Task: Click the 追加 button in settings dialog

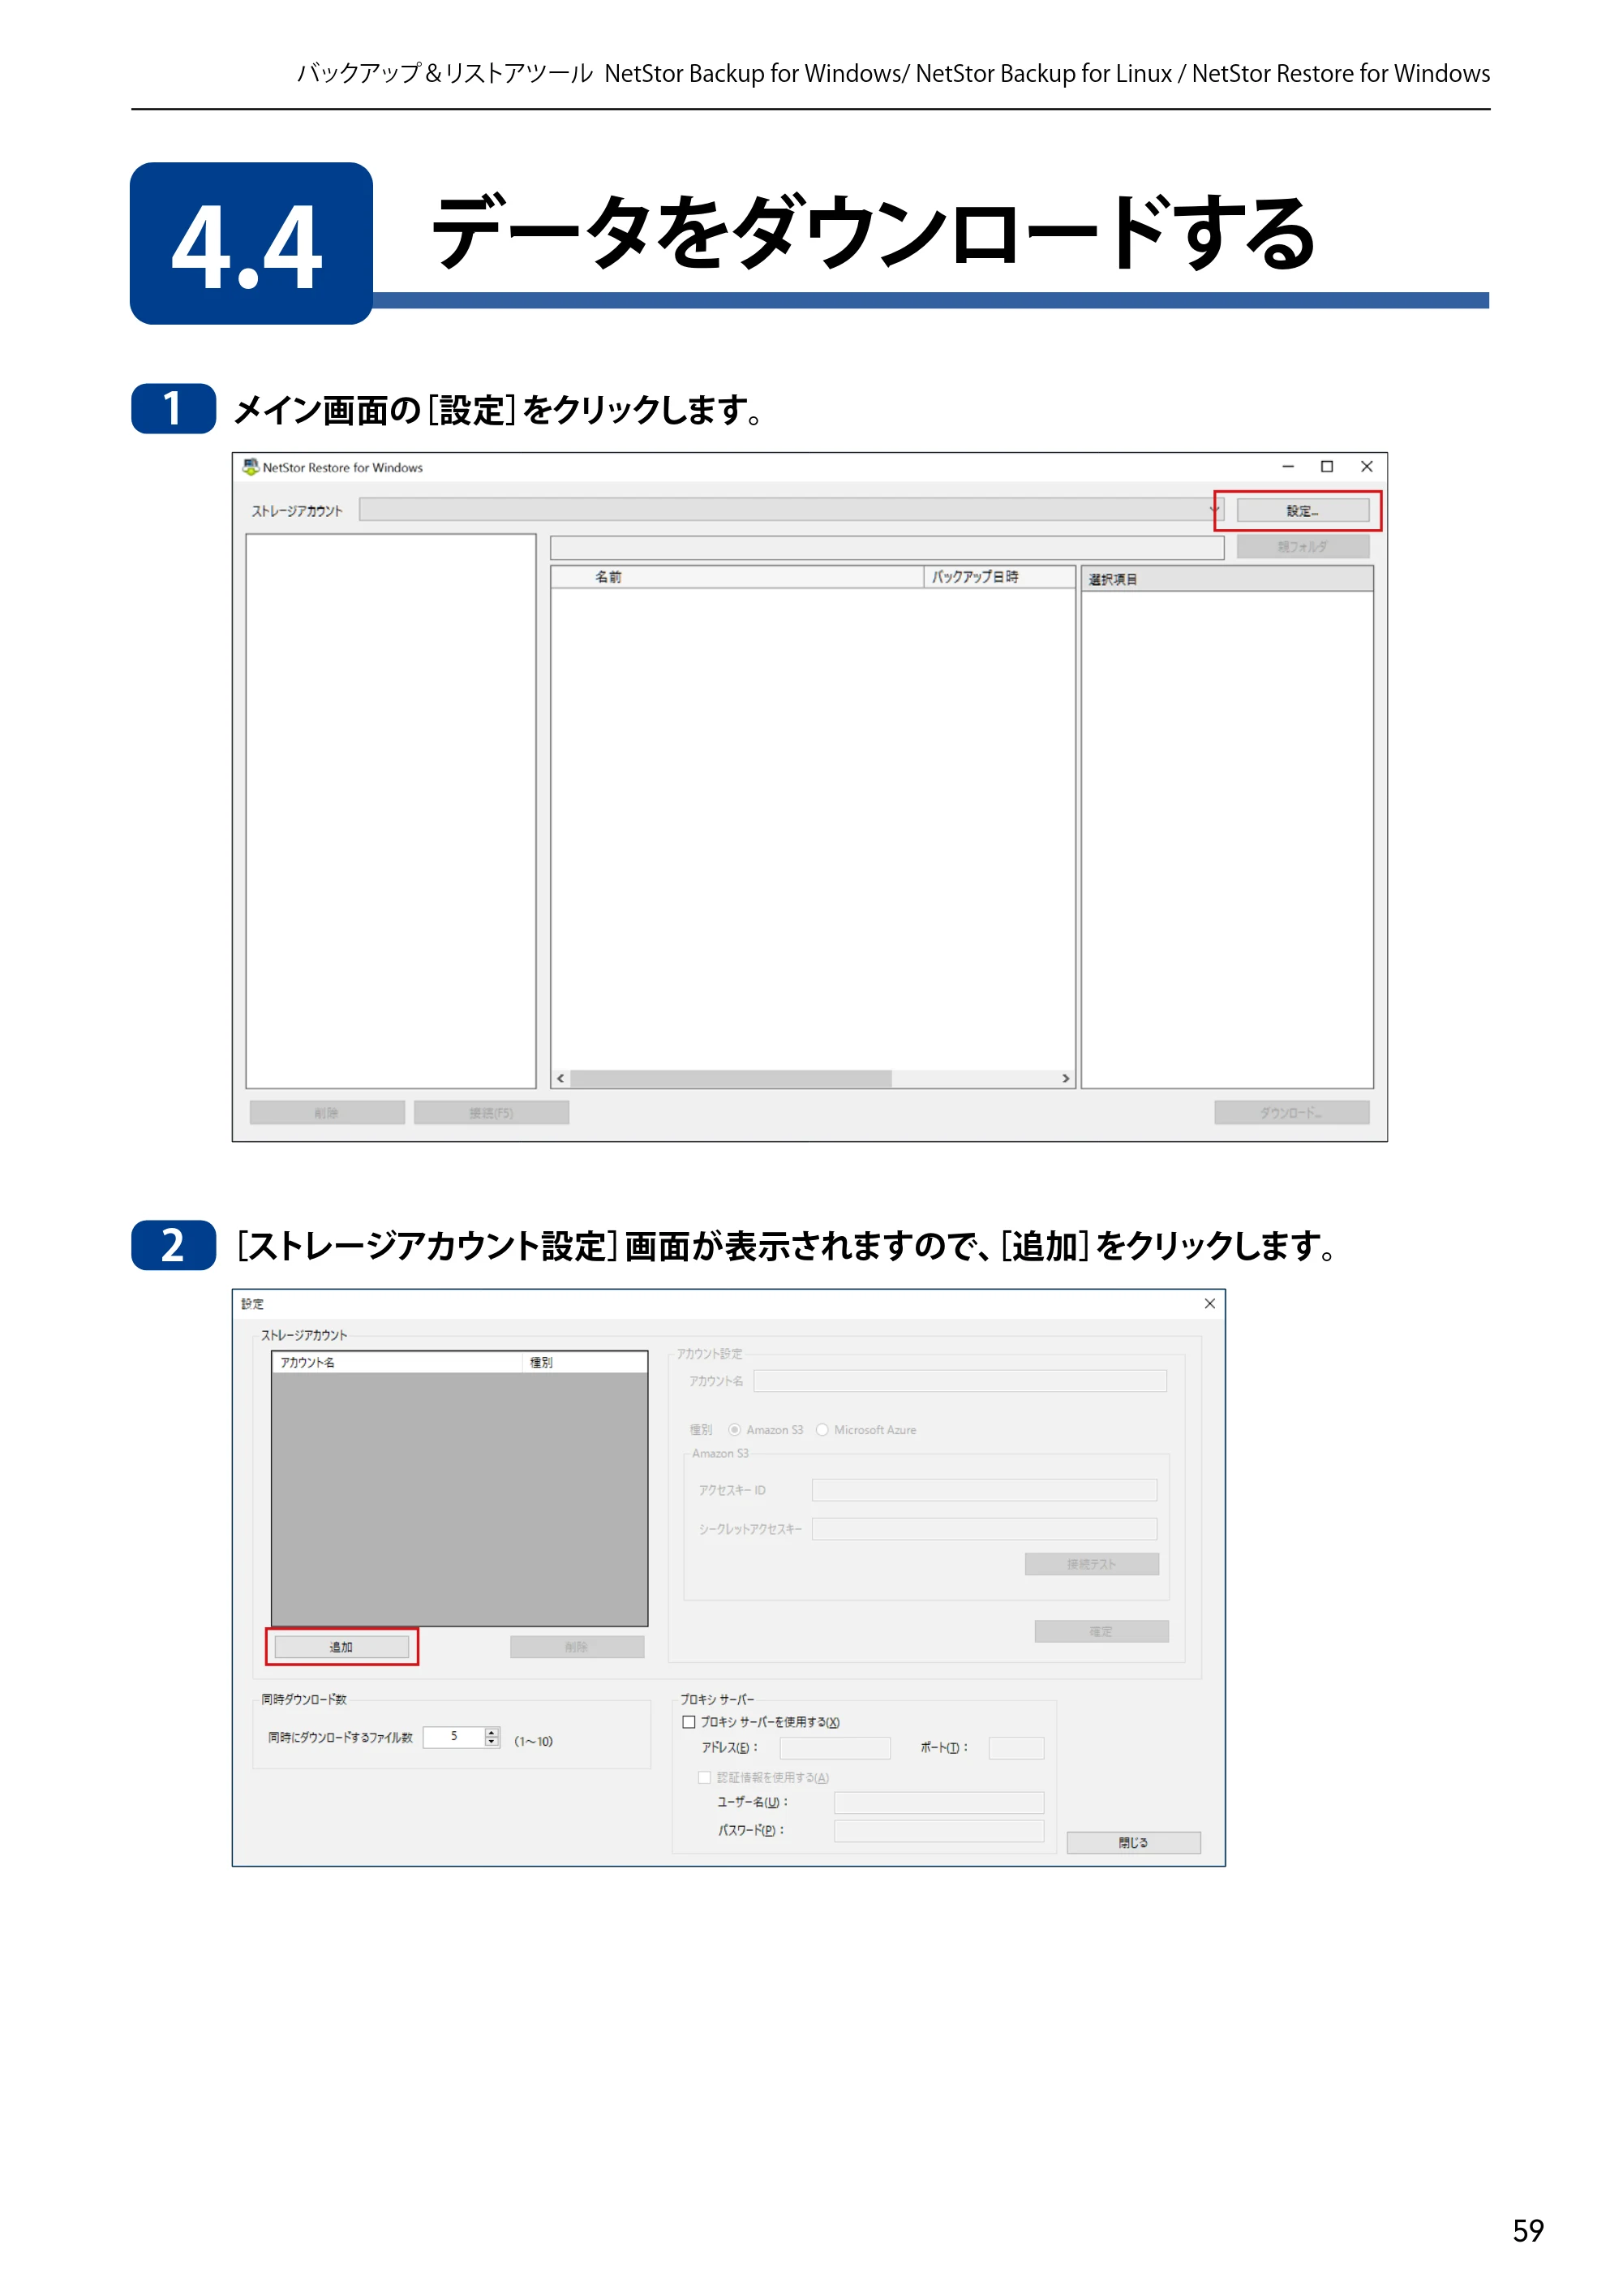Action: click(341, 1647)
